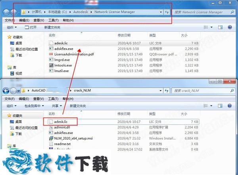Open 工具(T) menu in crack_NLM window

coord(53,99)
